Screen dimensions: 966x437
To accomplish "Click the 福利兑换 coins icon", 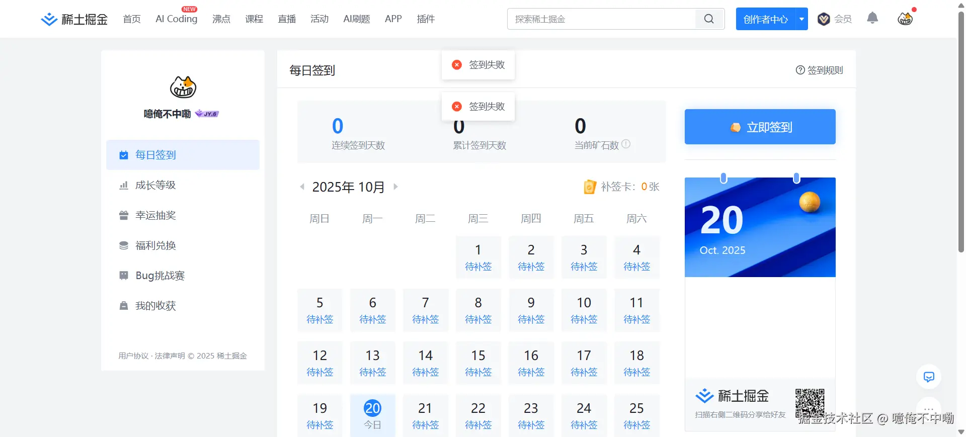I will click(x=124, y=245).
